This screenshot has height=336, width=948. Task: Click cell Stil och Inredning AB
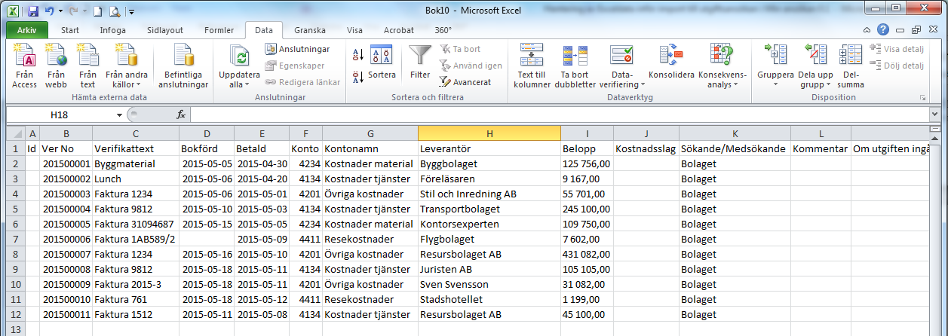pyautogui.click(x=489, y=194)
